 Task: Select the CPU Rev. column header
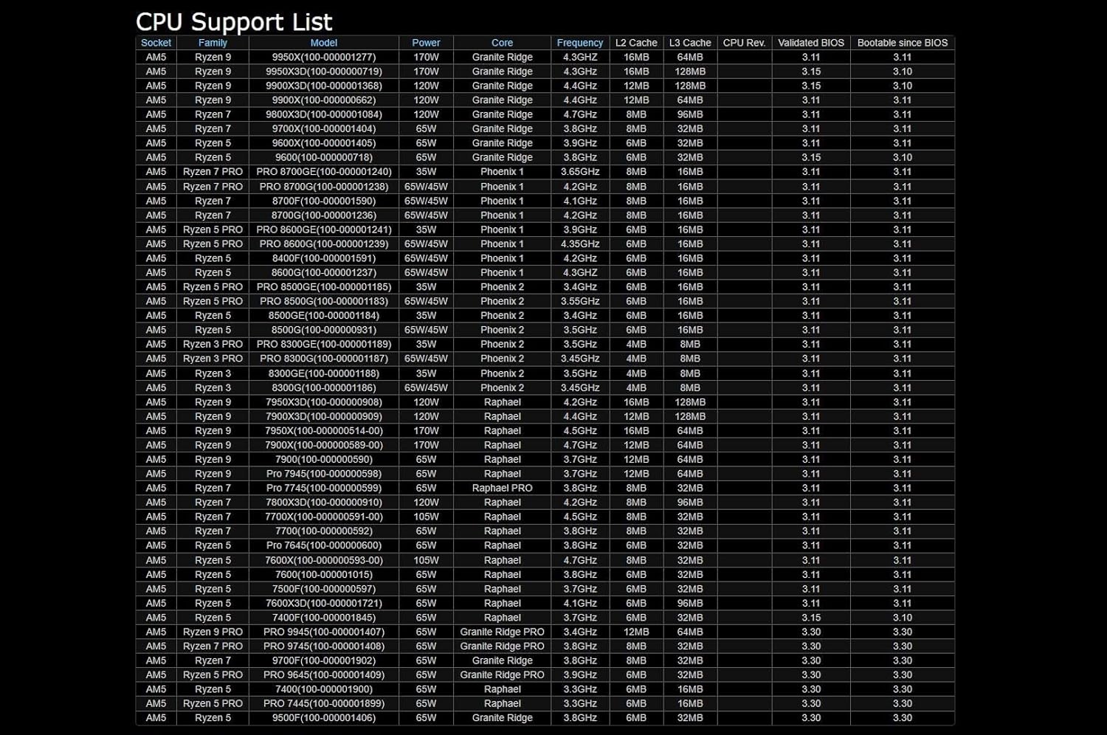click(744, 43)
